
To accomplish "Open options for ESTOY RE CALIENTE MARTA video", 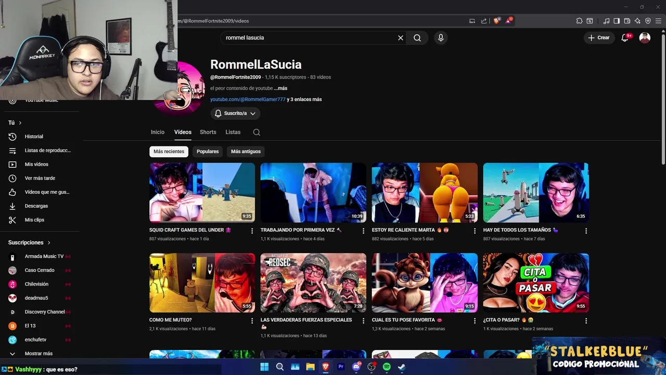I will coord(475,231).
